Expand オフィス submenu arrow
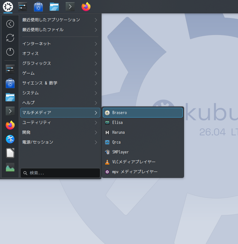 (x=96, y=54)
